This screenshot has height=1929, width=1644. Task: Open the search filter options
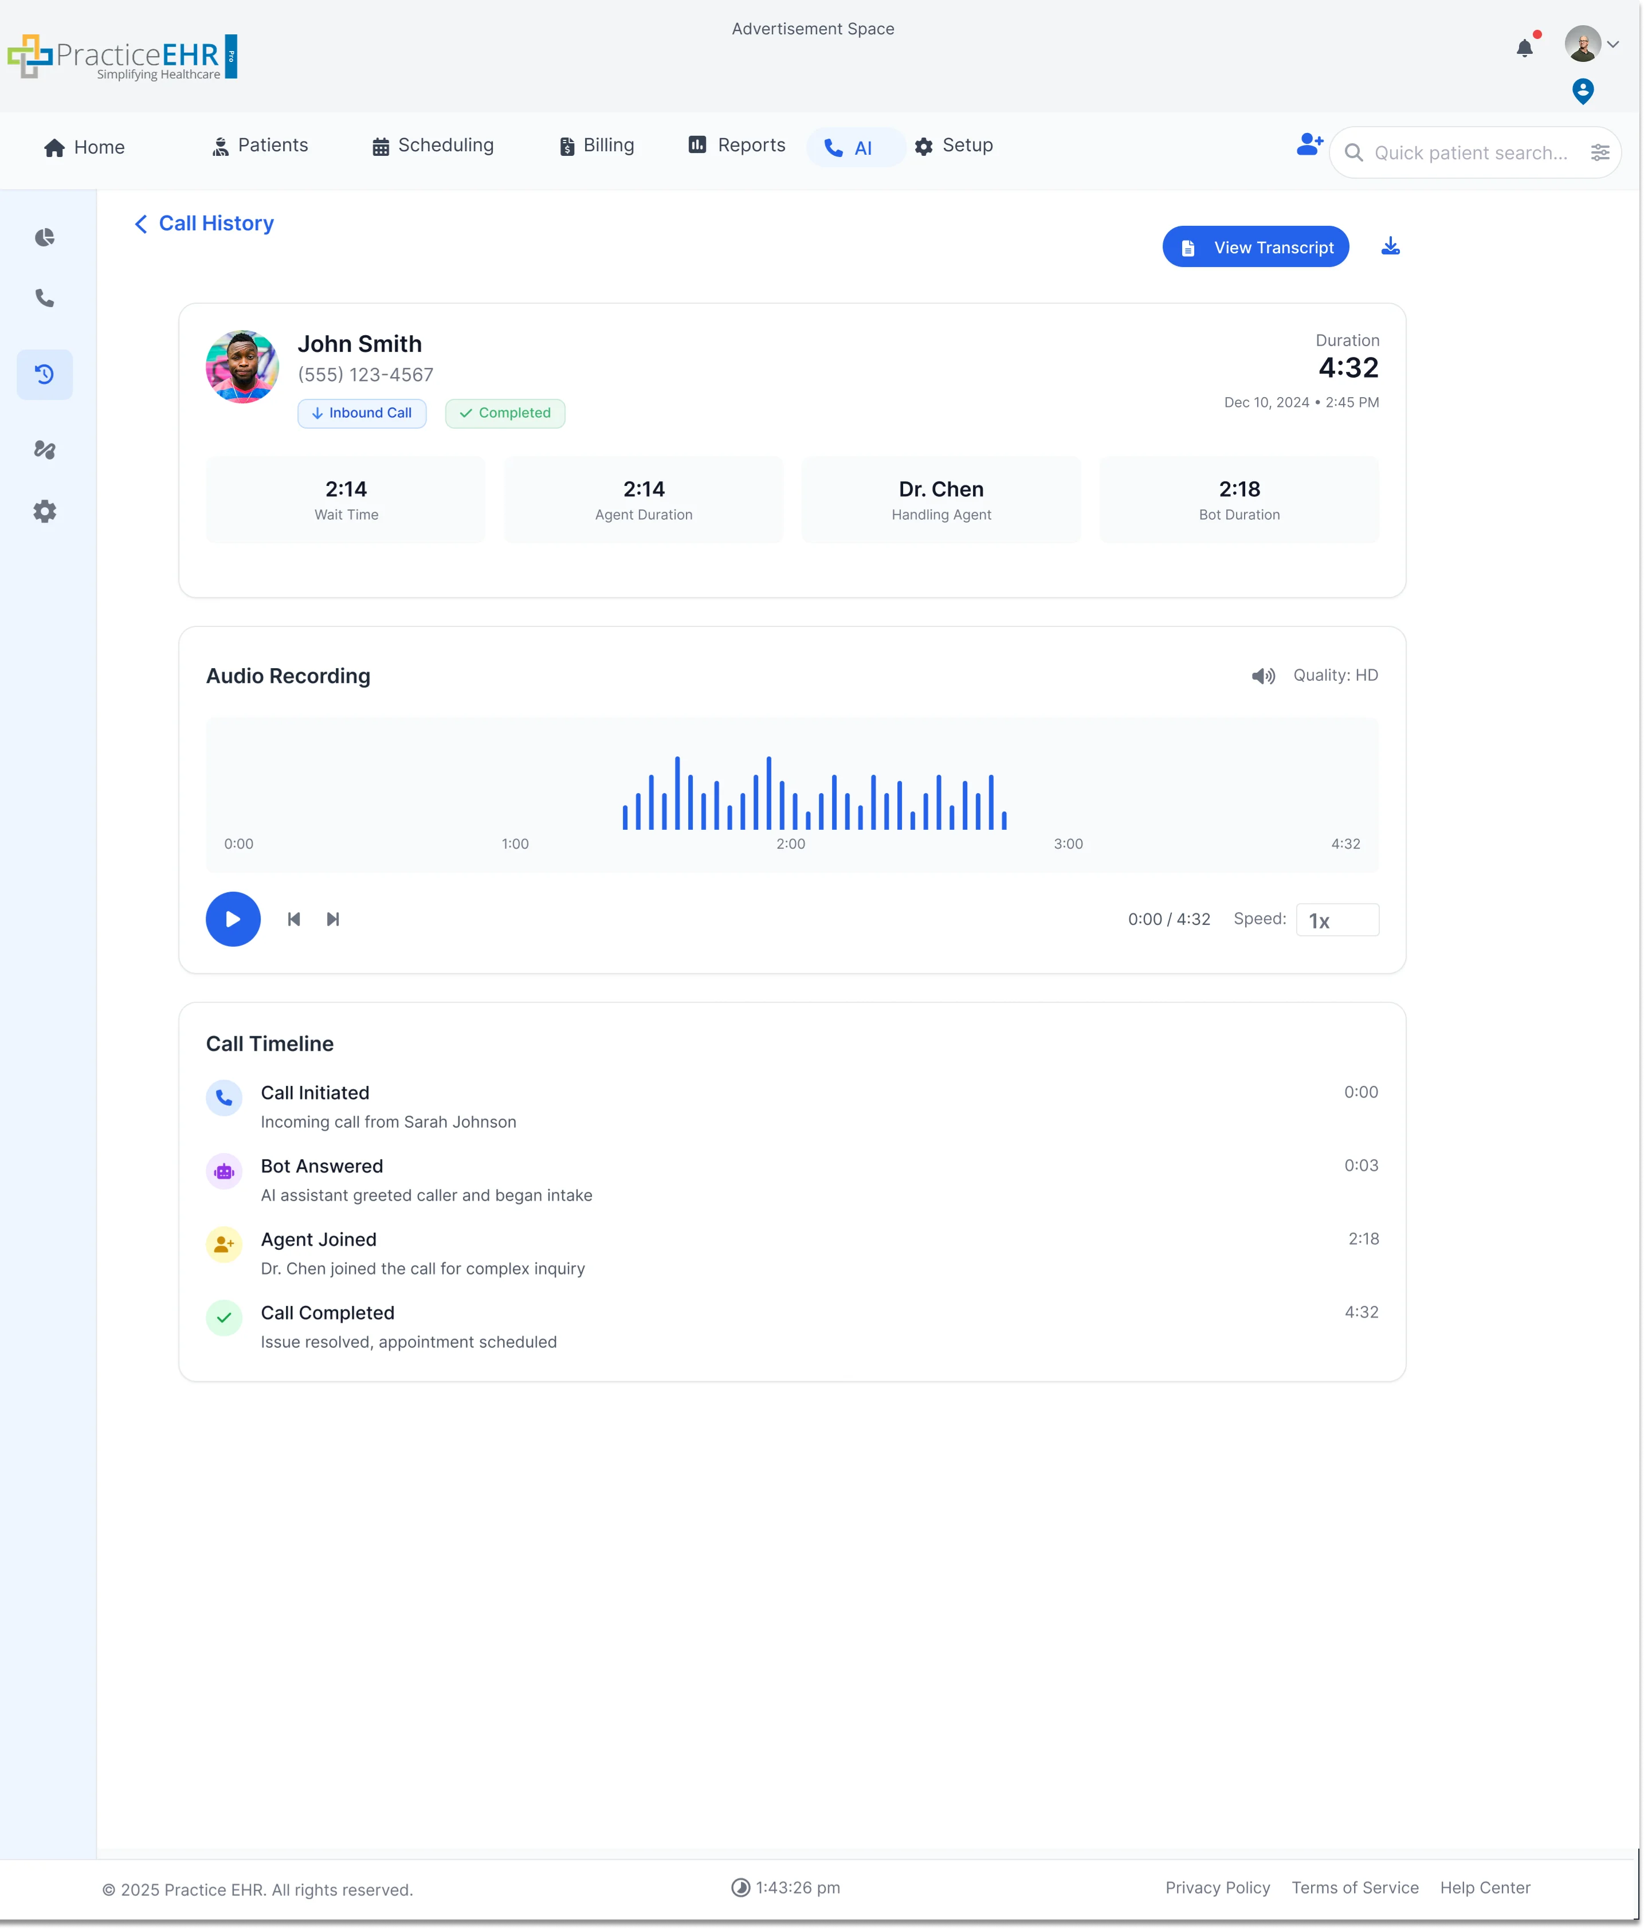click(1599, 152)
